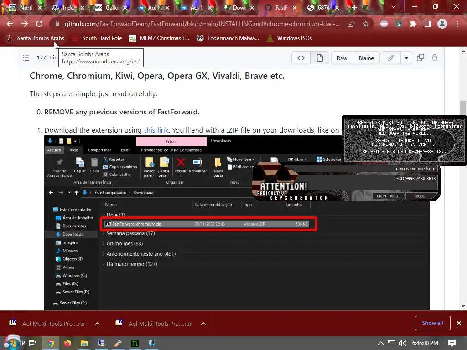Screen dimensions: 467x350
Task: Click the scrollbar down arrow
Action: [463, 306]
